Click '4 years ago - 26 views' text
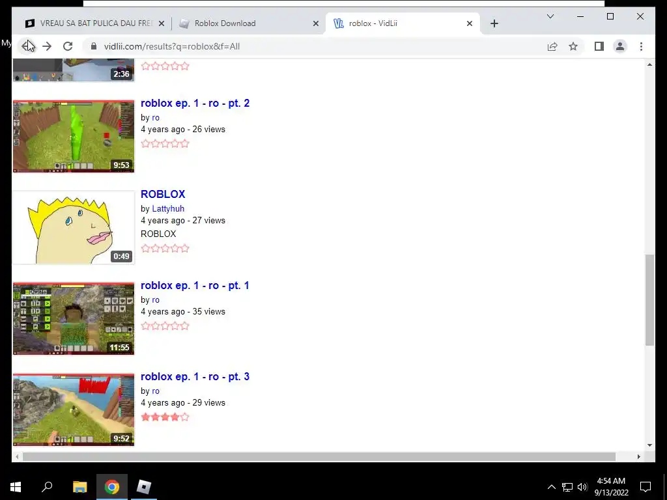 coord(183,130)
